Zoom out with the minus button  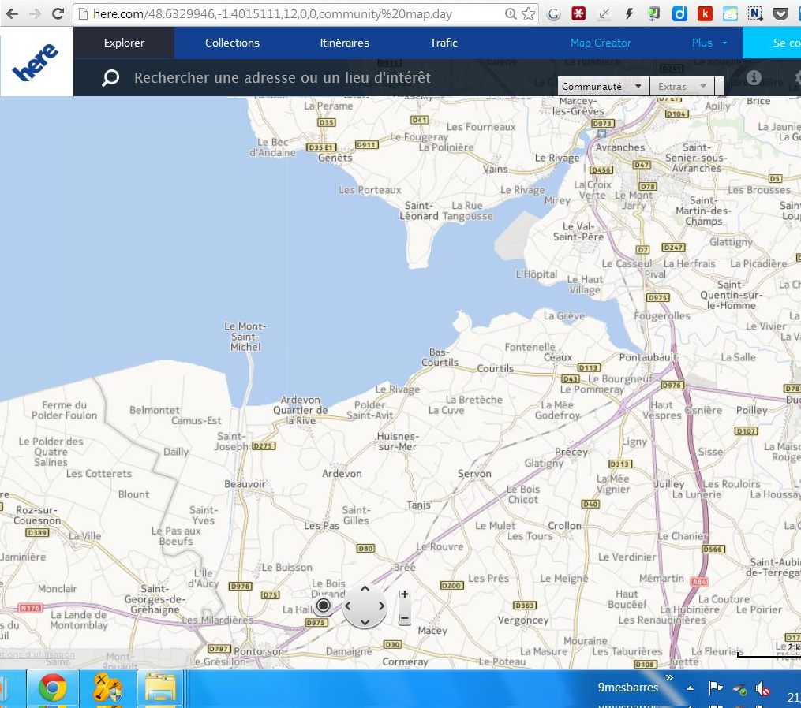(405, 618)
